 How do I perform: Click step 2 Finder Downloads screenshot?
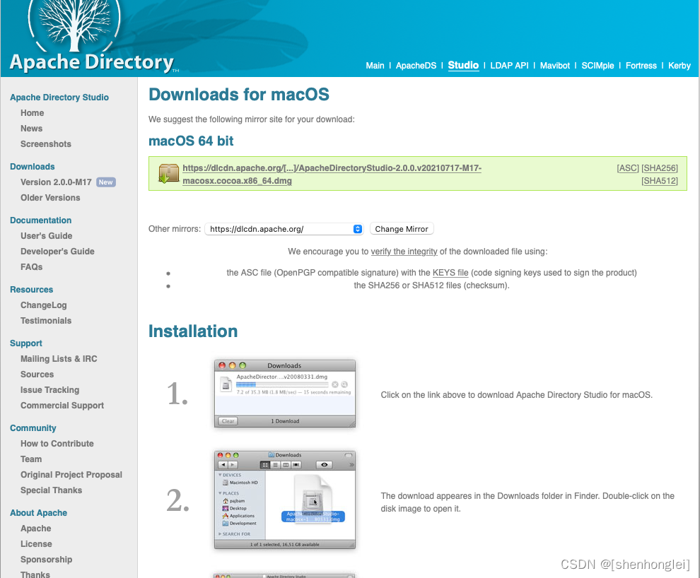click(x=285, y=500)
